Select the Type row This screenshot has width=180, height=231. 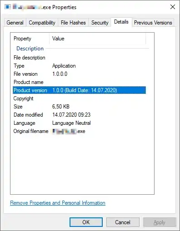point(79,66)
